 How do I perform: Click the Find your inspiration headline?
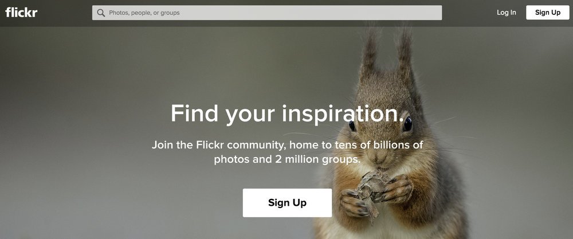pyautogui.click(x=287, y=113)
